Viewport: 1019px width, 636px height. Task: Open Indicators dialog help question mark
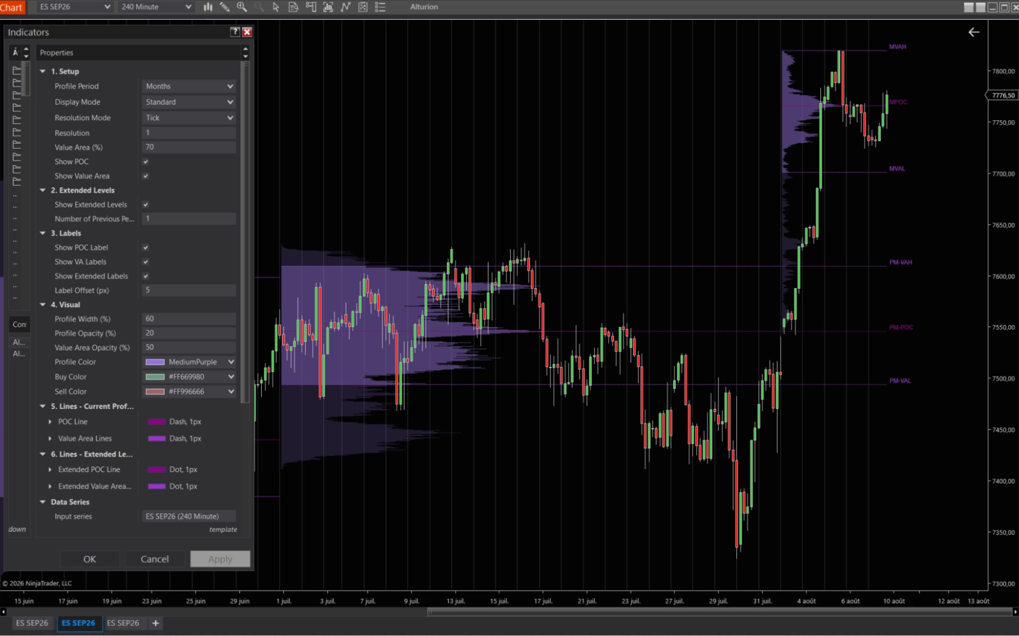click(235, 32)
